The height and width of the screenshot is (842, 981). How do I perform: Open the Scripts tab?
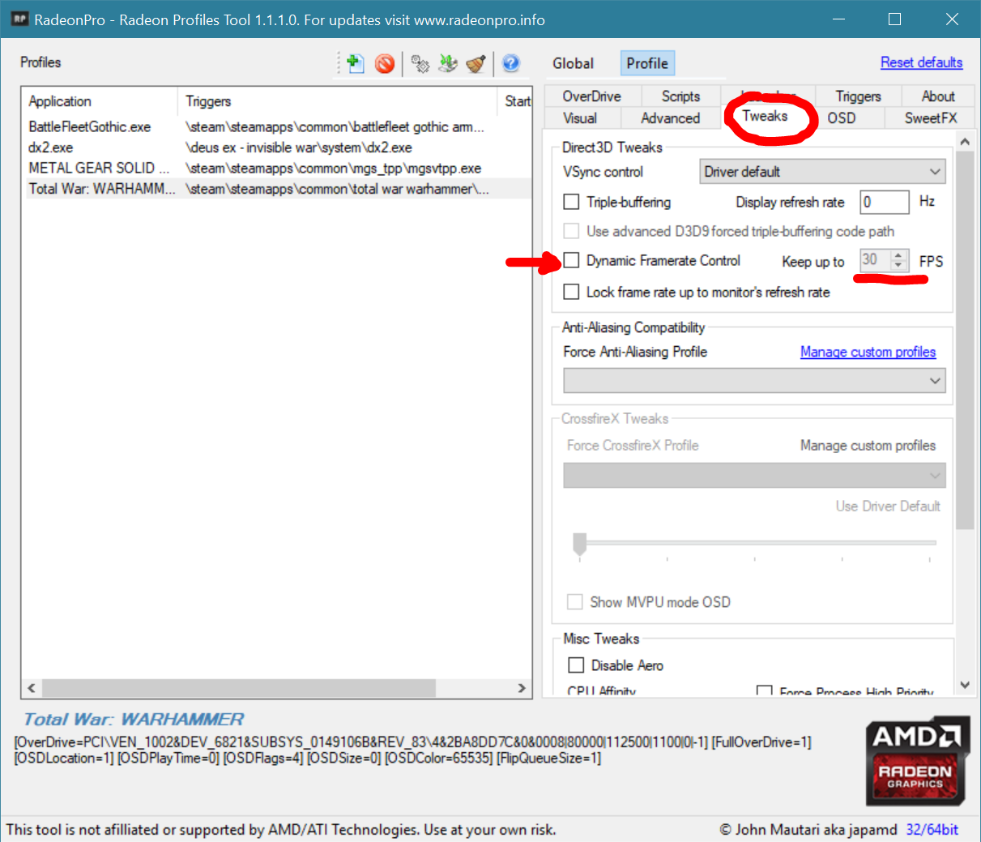[680, 96]
